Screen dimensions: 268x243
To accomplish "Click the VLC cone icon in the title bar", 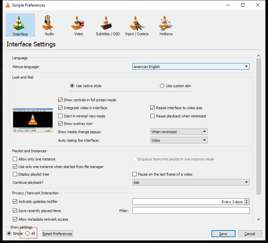I will tap(7, 5).
